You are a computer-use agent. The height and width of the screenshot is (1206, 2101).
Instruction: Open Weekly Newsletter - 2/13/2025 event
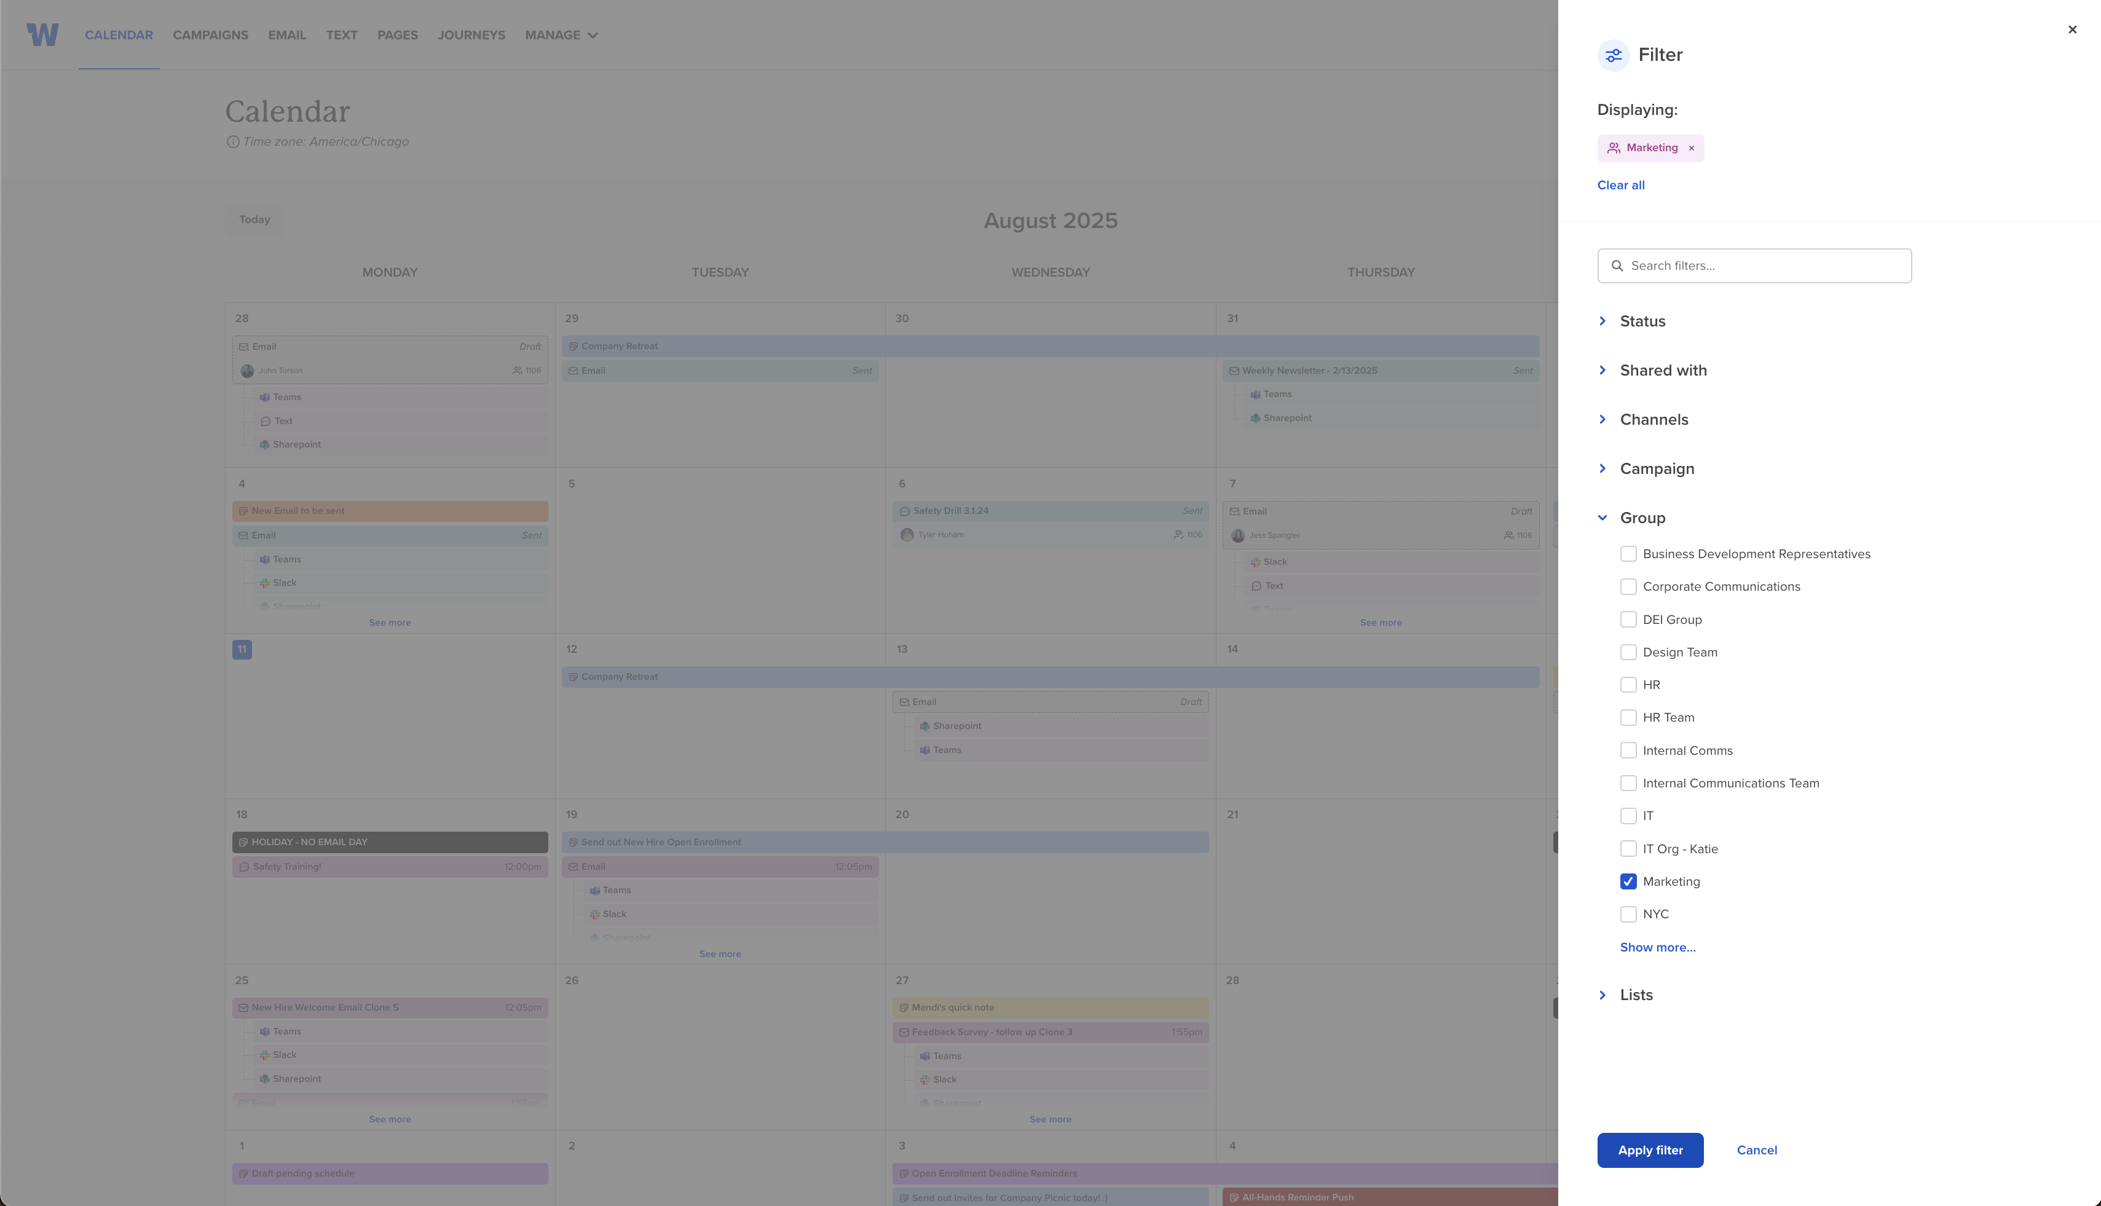click(1381, 371)
